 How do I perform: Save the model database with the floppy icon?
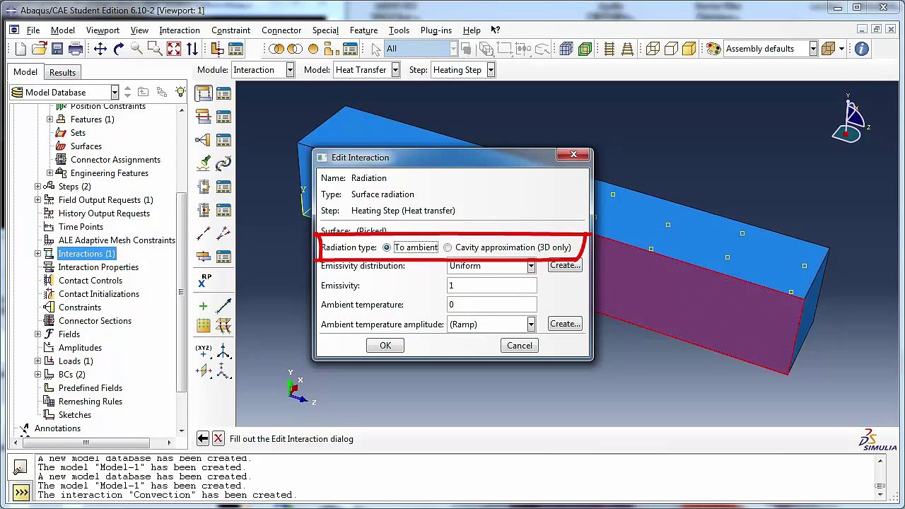click(x=57, y=49)
